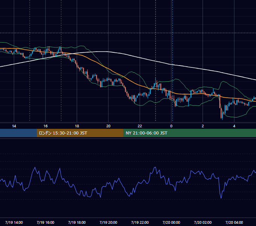Click the 7/20 00:00 date label
The width and height of the screenshot is (256, 226).
point(171,222)
